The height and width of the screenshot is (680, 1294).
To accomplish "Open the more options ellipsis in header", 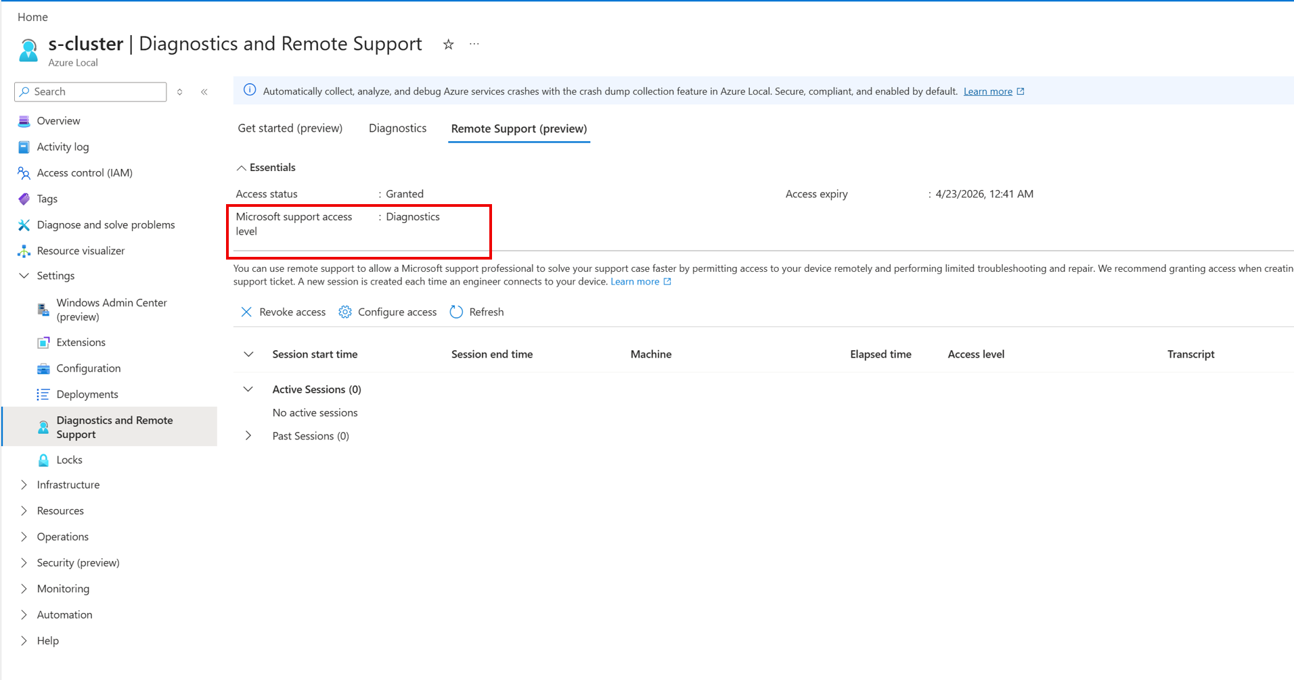I will click(x=474, y=45).
